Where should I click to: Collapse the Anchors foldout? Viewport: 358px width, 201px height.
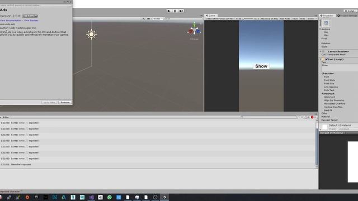pyautogui.click(x=320, y=29)
